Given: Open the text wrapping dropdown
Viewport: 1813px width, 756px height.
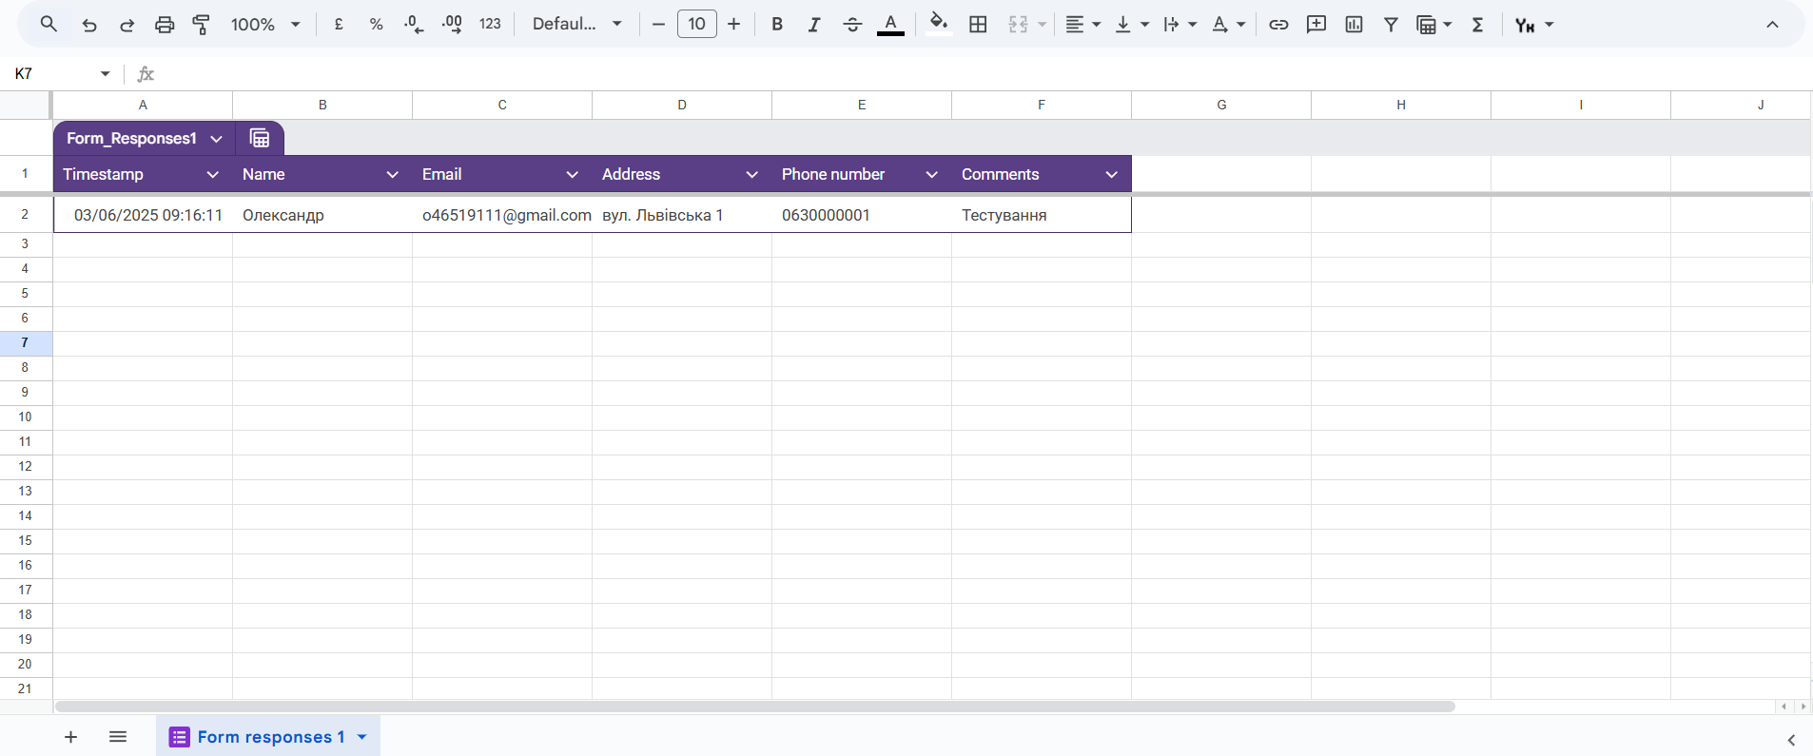Looking at the screenshot, I should (1180, 25).
